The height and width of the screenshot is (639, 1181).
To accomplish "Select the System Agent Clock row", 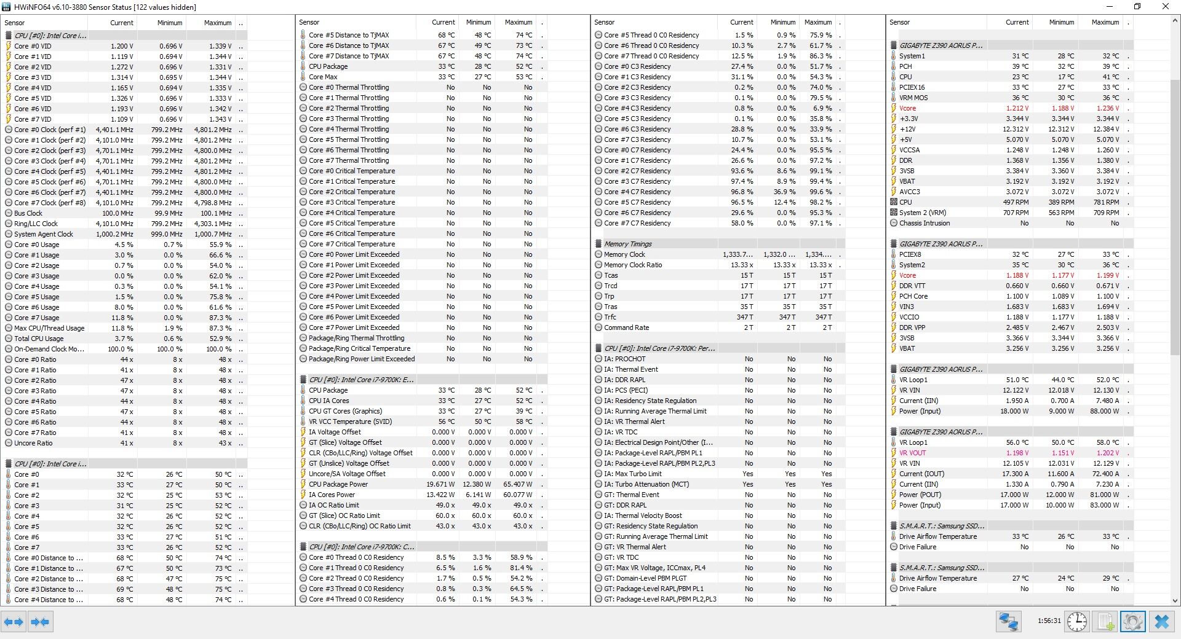I will pyautogui.click(x=124, y=234).
